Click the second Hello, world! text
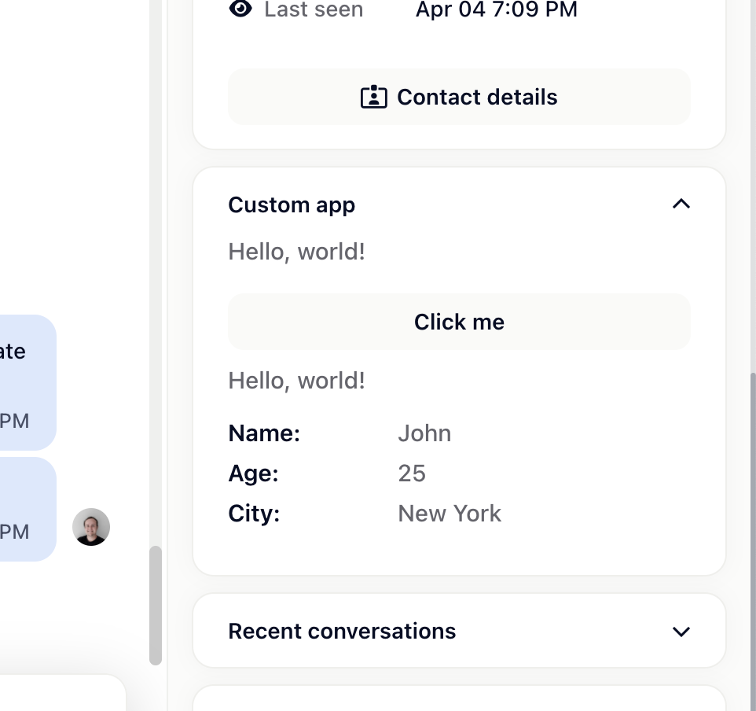The width and height of the screenshot is (756, 711). pos(296,381)
